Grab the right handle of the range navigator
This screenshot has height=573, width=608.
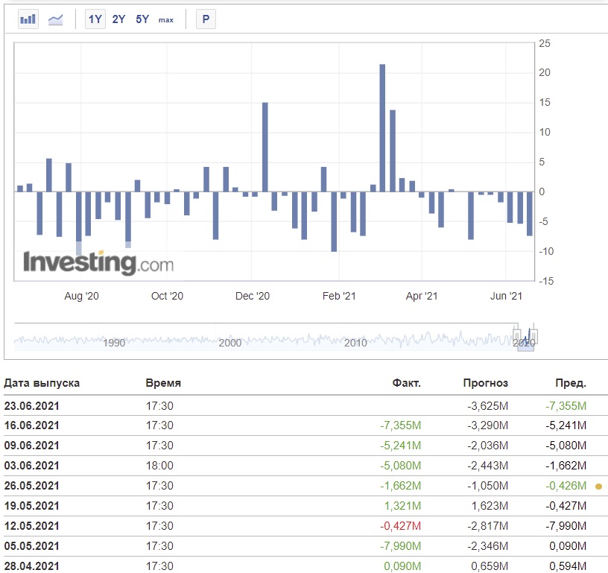click(x=533, y=335)
